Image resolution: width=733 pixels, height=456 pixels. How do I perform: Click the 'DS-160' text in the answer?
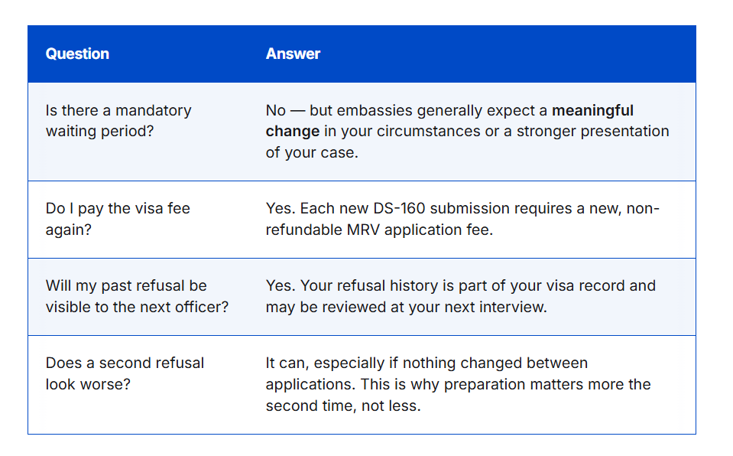click(399, 208)
